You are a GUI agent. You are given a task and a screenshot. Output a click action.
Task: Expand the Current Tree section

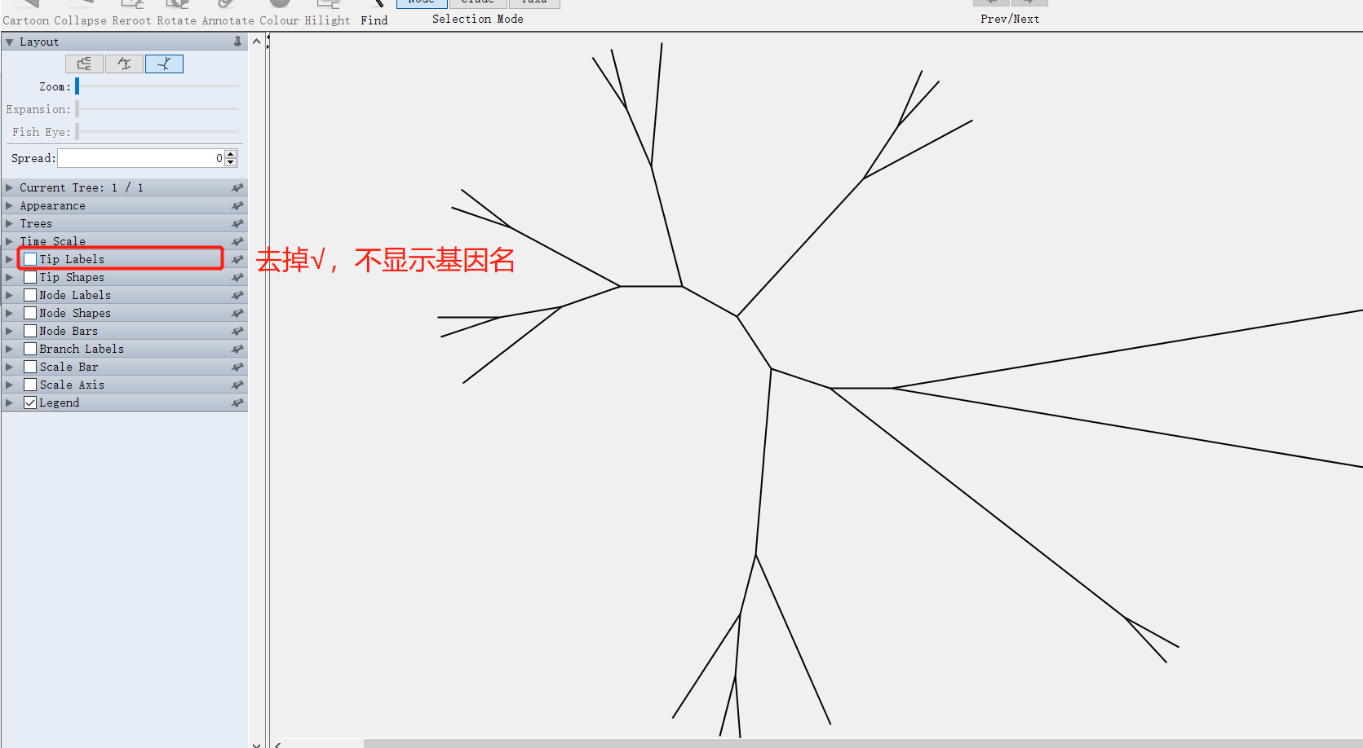(x=9, y=187)
